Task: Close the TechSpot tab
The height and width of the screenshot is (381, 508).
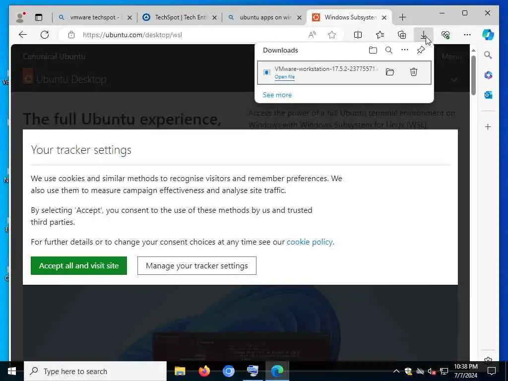Action: [214, 17]
